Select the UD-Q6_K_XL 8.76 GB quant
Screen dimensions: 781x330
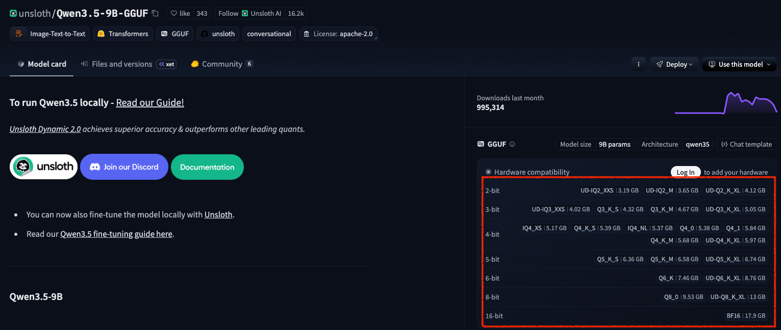click(x=735, y=278)
